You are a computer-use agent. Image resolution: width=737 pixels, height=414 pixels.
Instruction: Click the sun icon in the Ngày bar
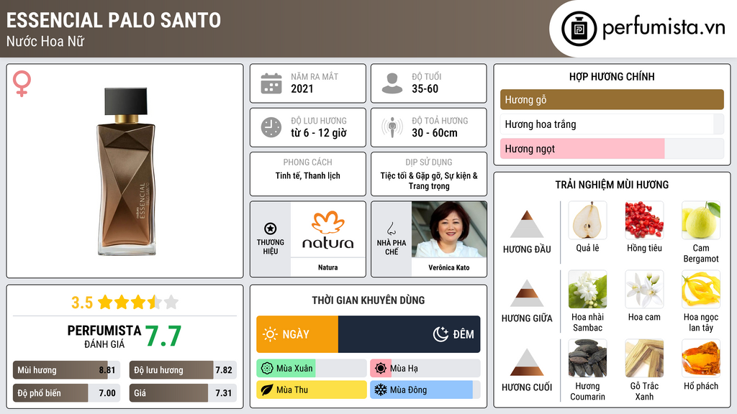pyautogui.click(x=270, y=334)
